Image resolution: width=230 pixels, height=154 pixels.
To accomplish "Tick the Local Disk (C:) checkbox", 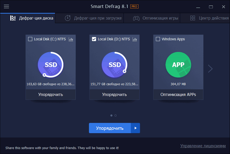I will (30, 39).
